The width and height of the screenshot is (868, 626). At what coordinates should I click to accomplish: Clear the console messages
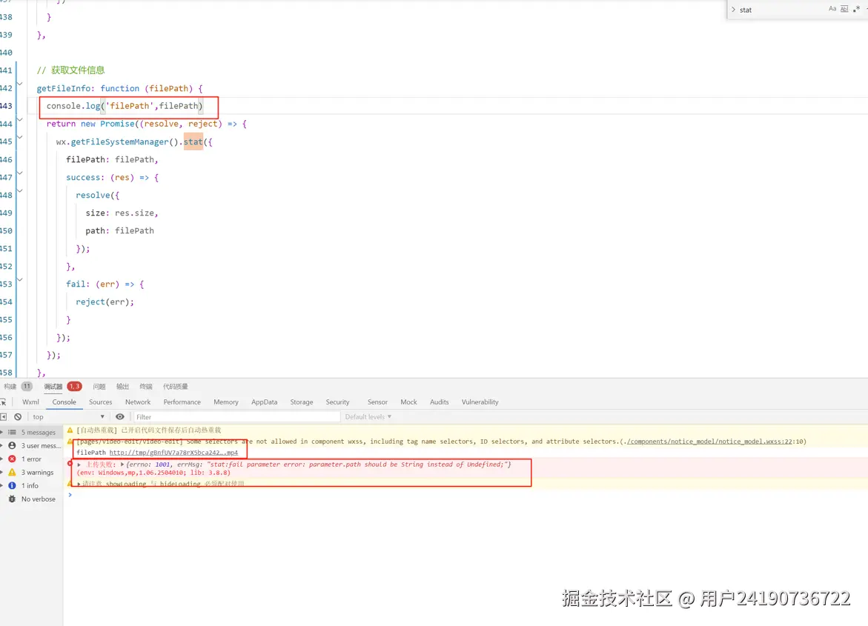pyautogui.click(x=18, y=416)
